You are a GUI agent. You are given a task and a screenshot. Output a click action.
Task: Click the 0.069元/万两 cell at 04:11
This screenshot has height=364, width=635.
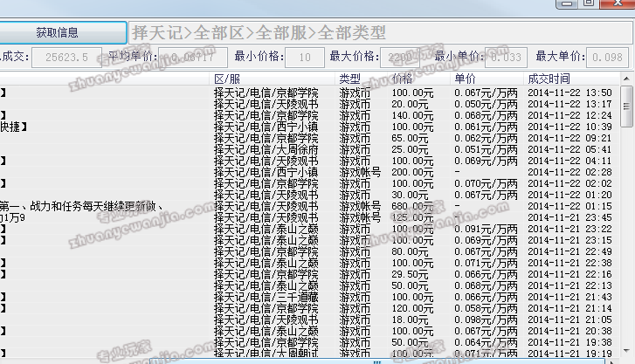pos(486,161)
